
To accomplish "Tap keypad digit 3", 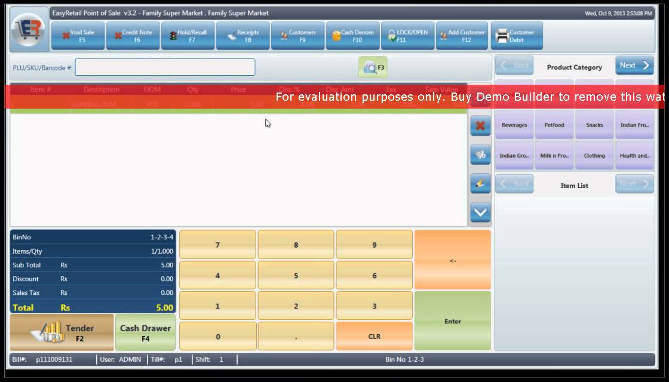I will (374, 306).
